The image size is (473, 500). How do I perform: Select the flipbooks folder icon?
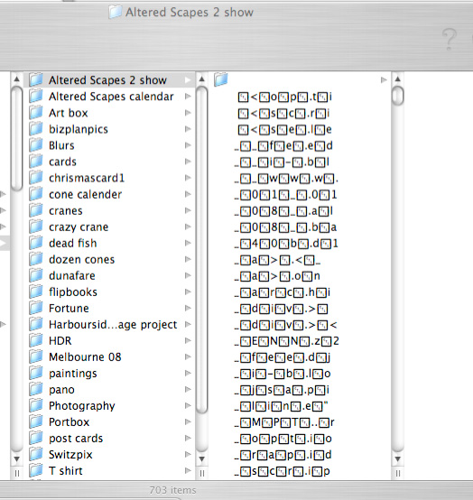[x=36, y=292]
